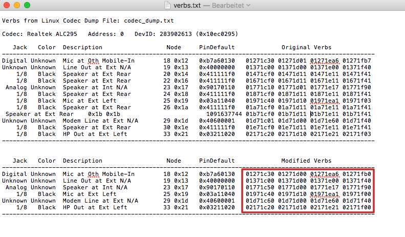Click PinDefault 0xb7a60130 in original table
This screenshot has height=237, width=405.
217,61
